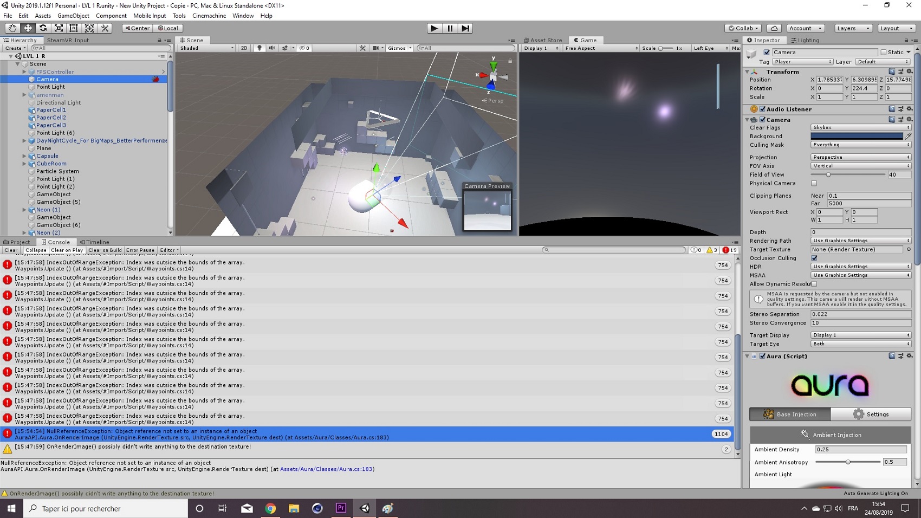Switch to the Asset Store tab
The width and height of the screenshot is (921, 518).
[543, 40]
